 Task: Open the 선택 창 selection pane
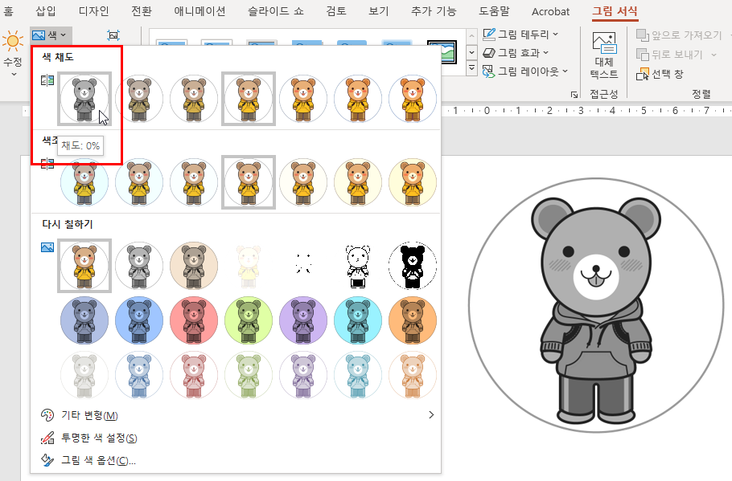660,74
